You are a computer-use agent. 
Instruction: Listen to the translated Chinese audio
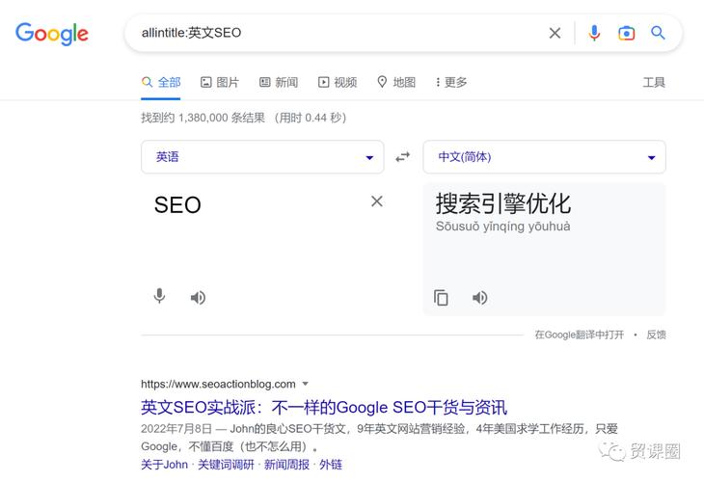[480, 298]
